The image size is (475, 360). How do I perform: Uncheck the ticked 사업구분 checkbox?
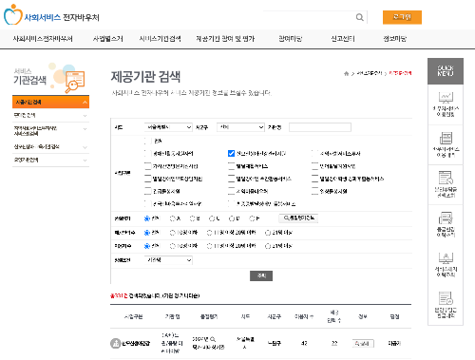(x=231, y=154)
